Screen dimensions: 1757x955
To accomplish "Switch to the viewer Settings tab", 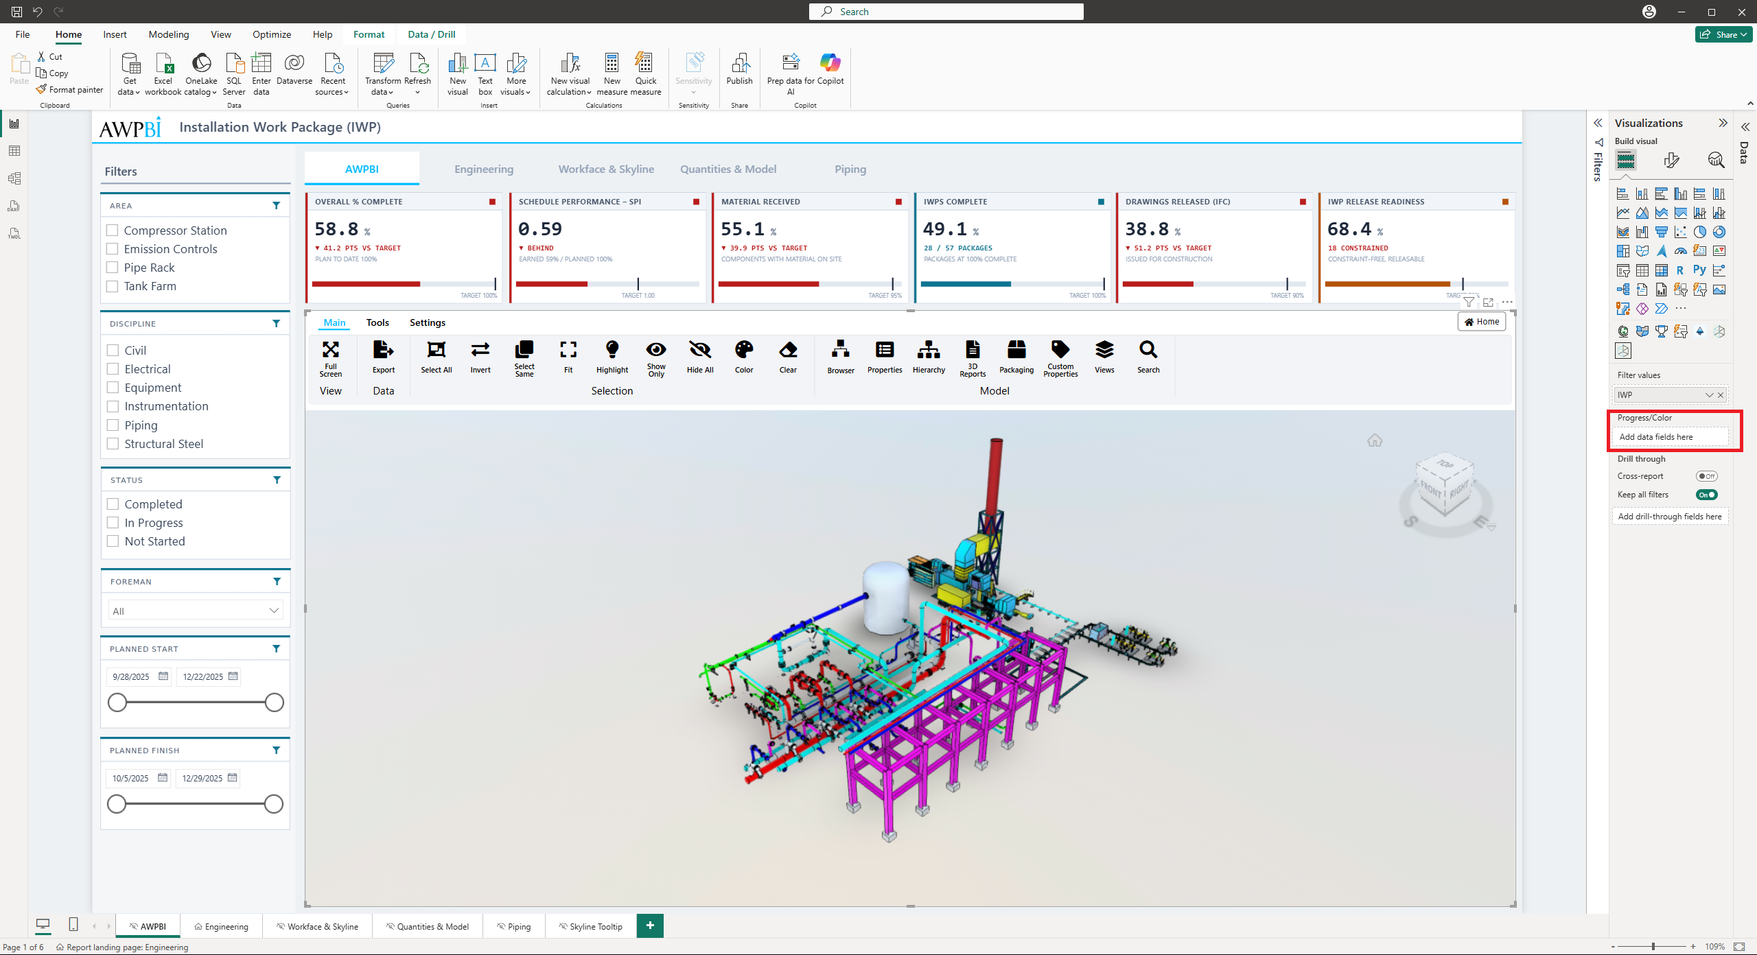I will coord(428,322).
